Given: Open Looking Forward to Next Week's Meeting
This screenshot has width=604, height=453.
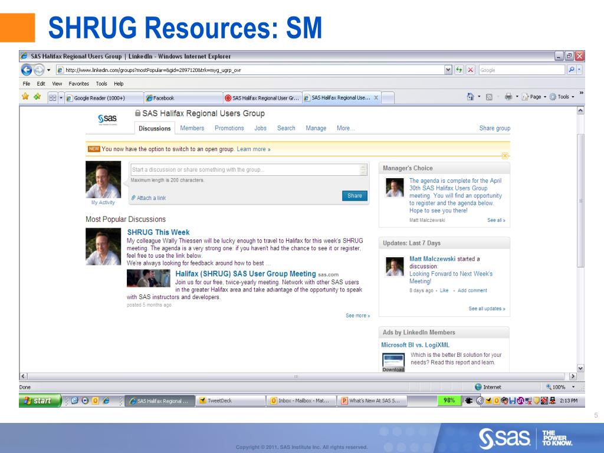Looking at the screenshot, I should [451, 277].
